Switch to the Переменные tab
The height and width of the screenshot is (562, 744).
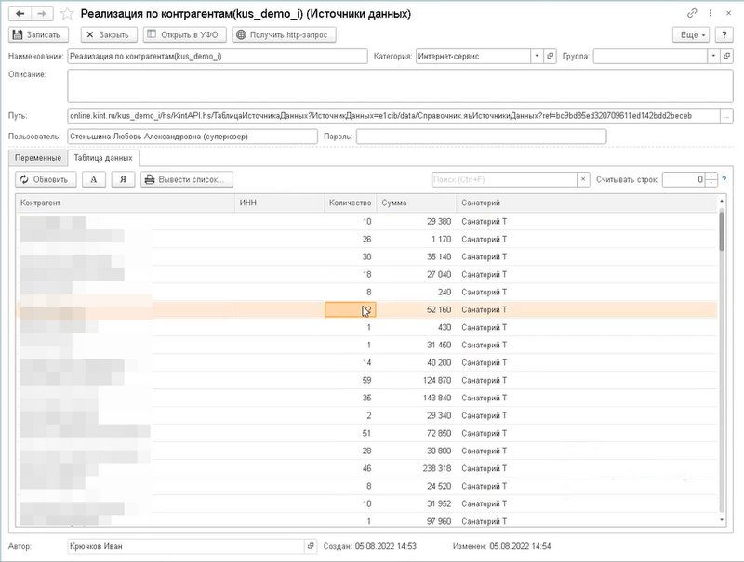[x=37, y=158]
